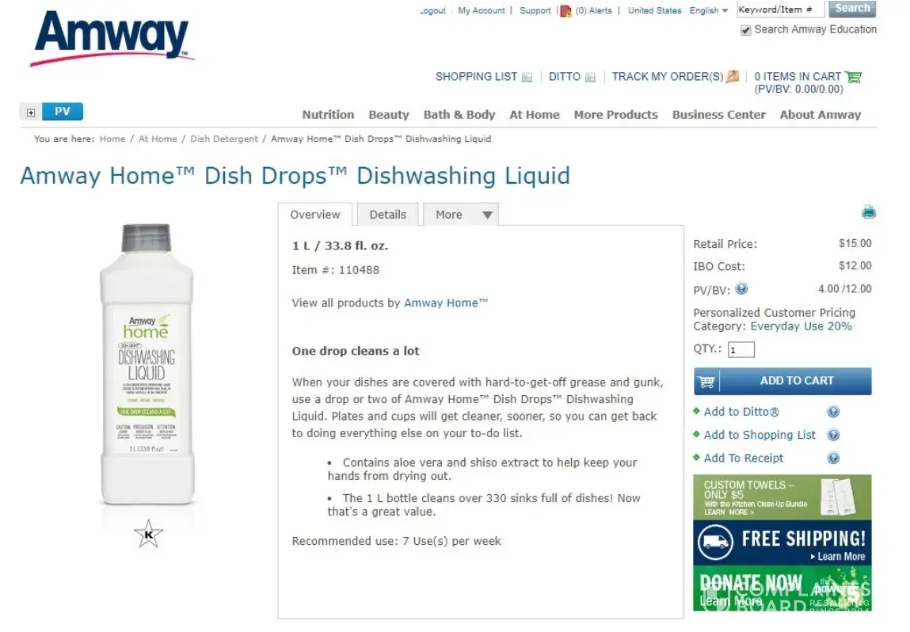
Task: Click the help icon beside Add to Ditto
Action: point(833,412)
